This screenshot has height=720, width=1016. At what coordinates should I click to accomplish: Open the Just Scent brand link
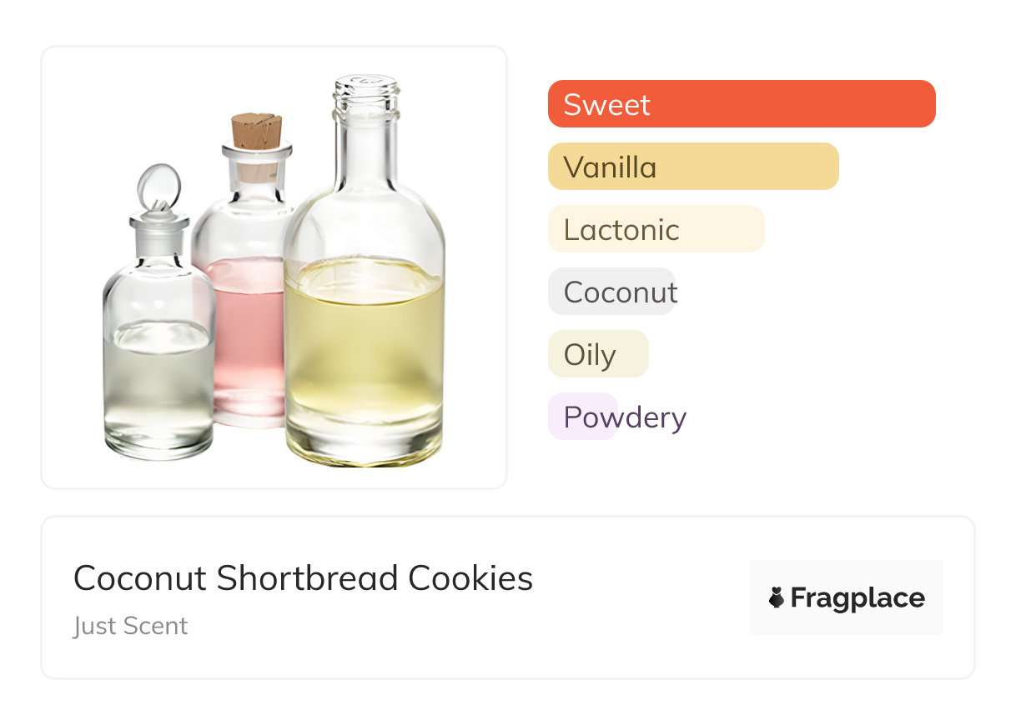[x=131, y=626]
